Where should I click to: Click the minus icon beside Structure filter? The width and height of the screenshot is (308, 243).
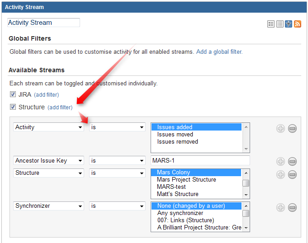292,174
